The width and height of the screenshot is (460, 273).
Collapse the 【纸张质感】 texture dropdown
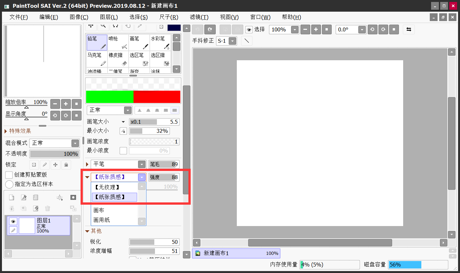[142, 177]
